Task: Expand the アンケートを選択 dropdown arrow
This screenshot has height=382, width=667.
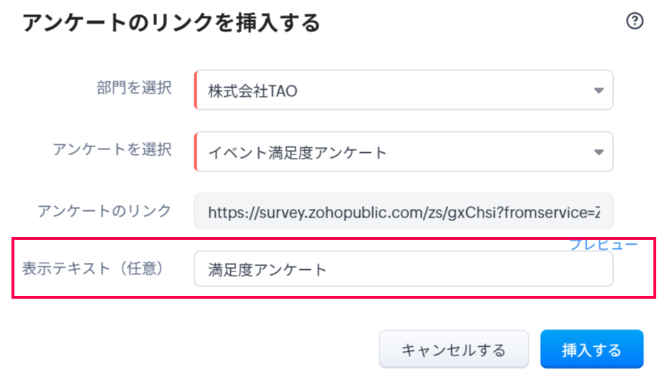Action: point(598,152)
